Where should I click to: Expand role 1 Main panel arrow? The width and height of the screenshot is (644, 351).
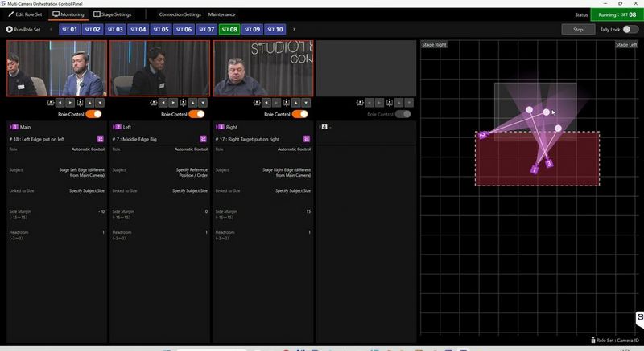coord(10,127)
